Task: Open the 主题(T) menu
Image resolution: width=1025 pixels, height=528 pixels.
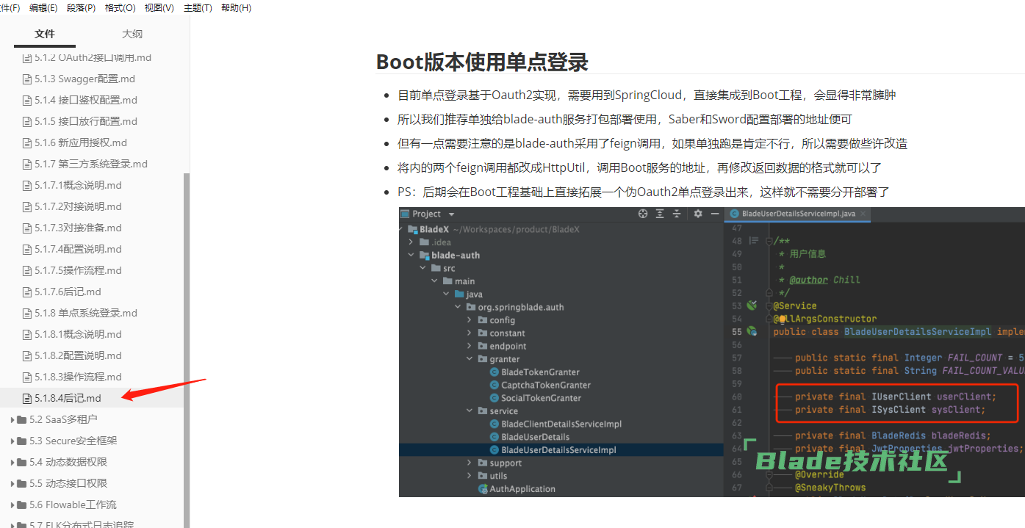Action: (x=198, y=7)
